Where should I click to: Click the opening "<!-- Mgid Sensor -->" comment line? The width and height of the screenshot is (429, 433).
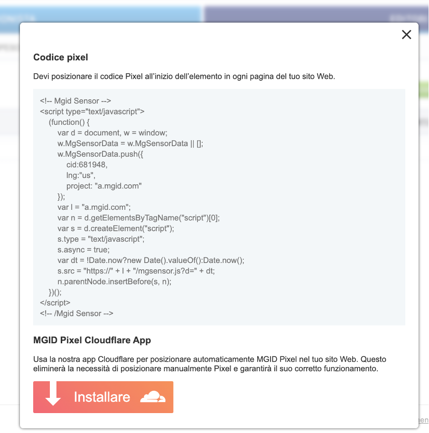76,101
